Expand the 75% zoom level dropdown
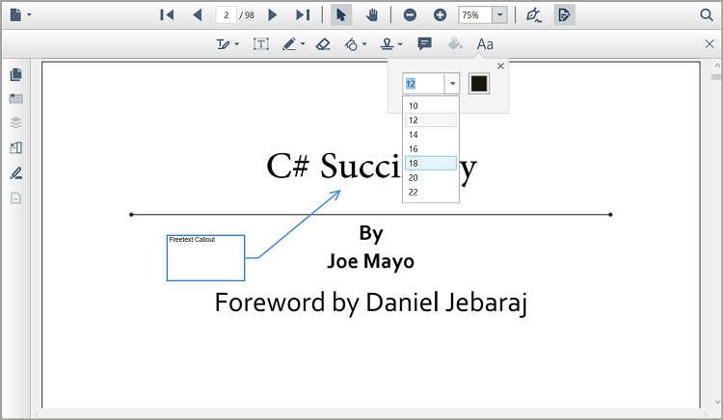Screen dimensions: 723x420 point(499,15)
